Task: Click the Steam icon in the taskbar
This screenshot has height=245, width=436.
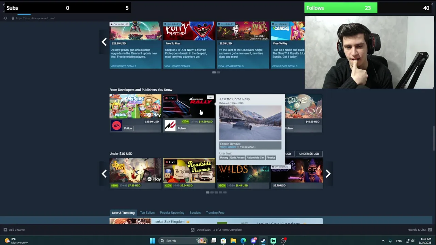Action: tap(263, 241)
